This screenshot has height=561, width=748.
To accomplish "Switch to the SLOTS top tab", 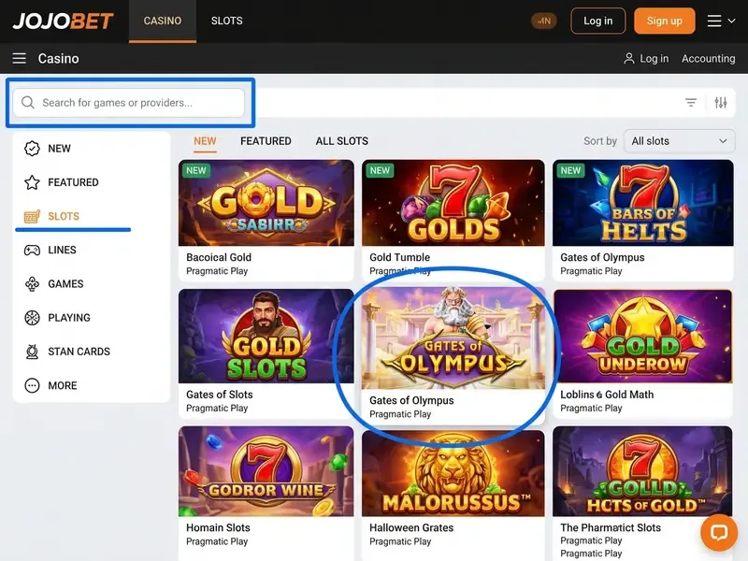I will tap(226, 21).
